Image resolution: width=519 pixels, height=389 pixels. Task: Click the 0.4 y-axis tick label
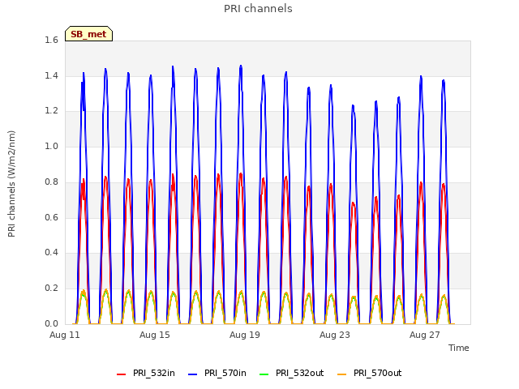(x=51, y=252)
